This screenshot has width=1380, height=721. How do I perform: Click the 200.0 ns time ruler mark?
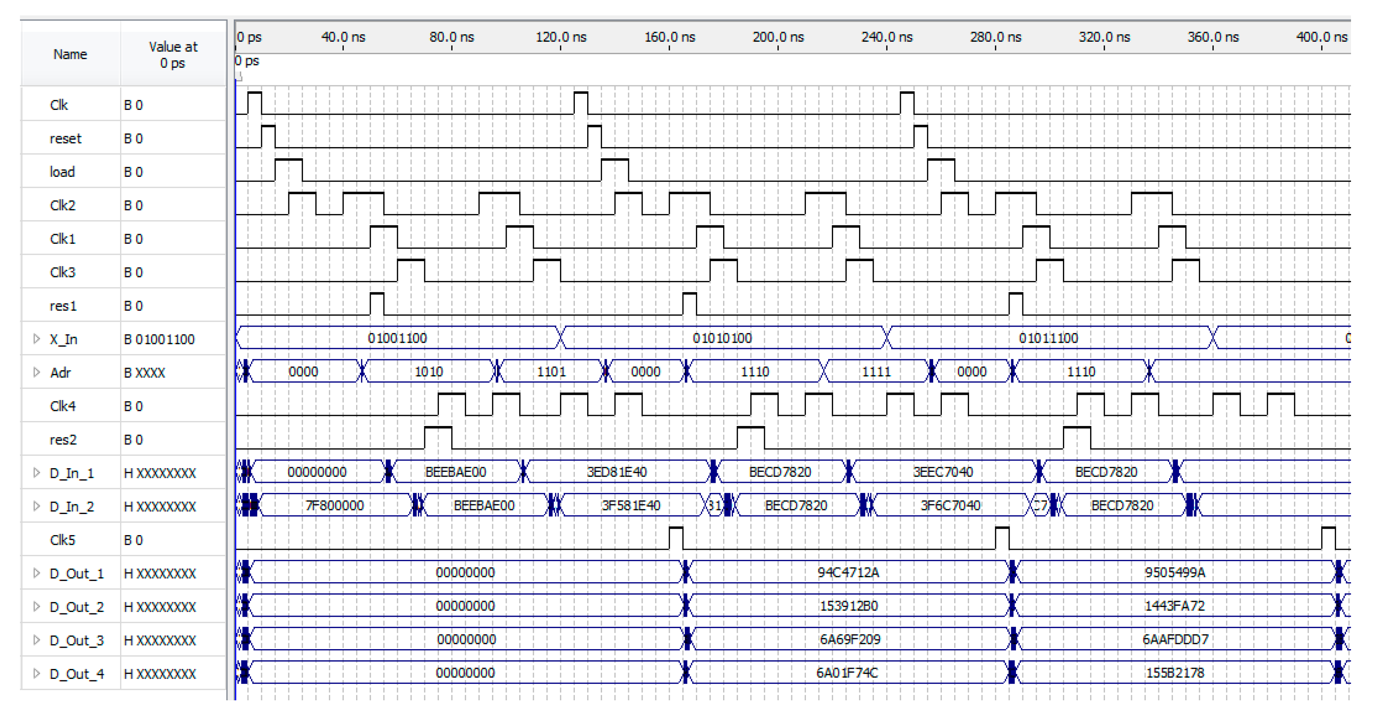coord(778,38)
